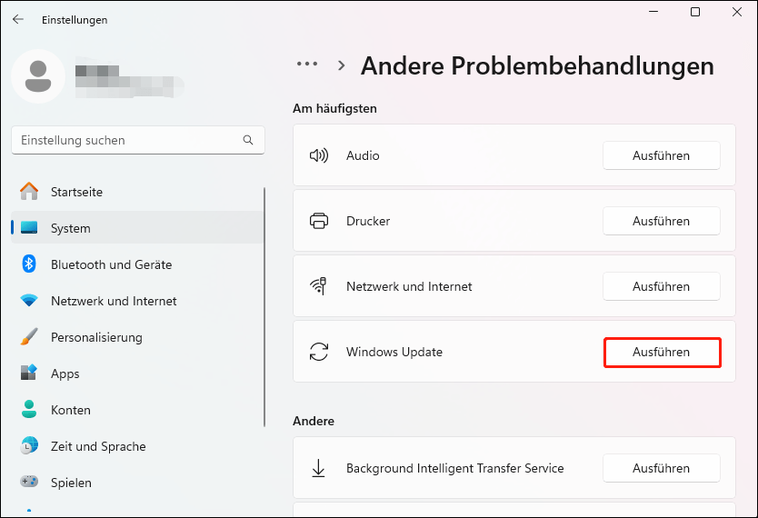Click the user profile avatar
The width and height of the screenshot is (758, 518).
[38, 76]
